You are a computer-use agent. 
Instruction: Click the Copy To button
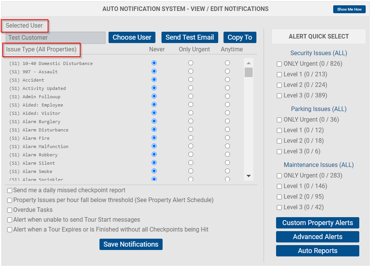pyautogui.click(x=240, y=37)
